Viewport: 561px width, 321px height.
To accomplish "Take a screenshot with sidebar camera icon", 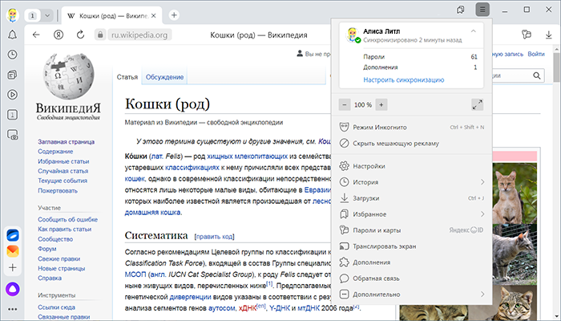I will 13,135.
